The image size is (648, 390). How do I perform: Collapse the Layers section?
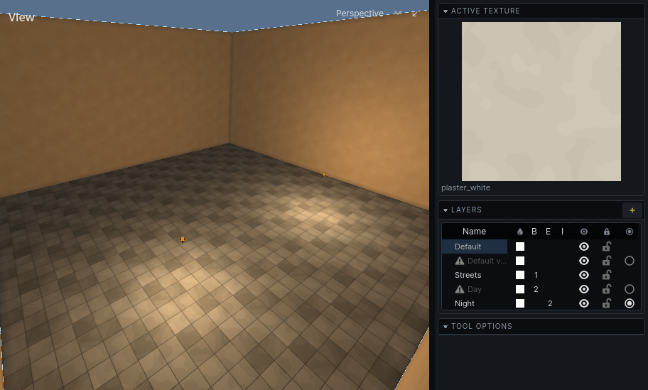(x=445, y=210)
